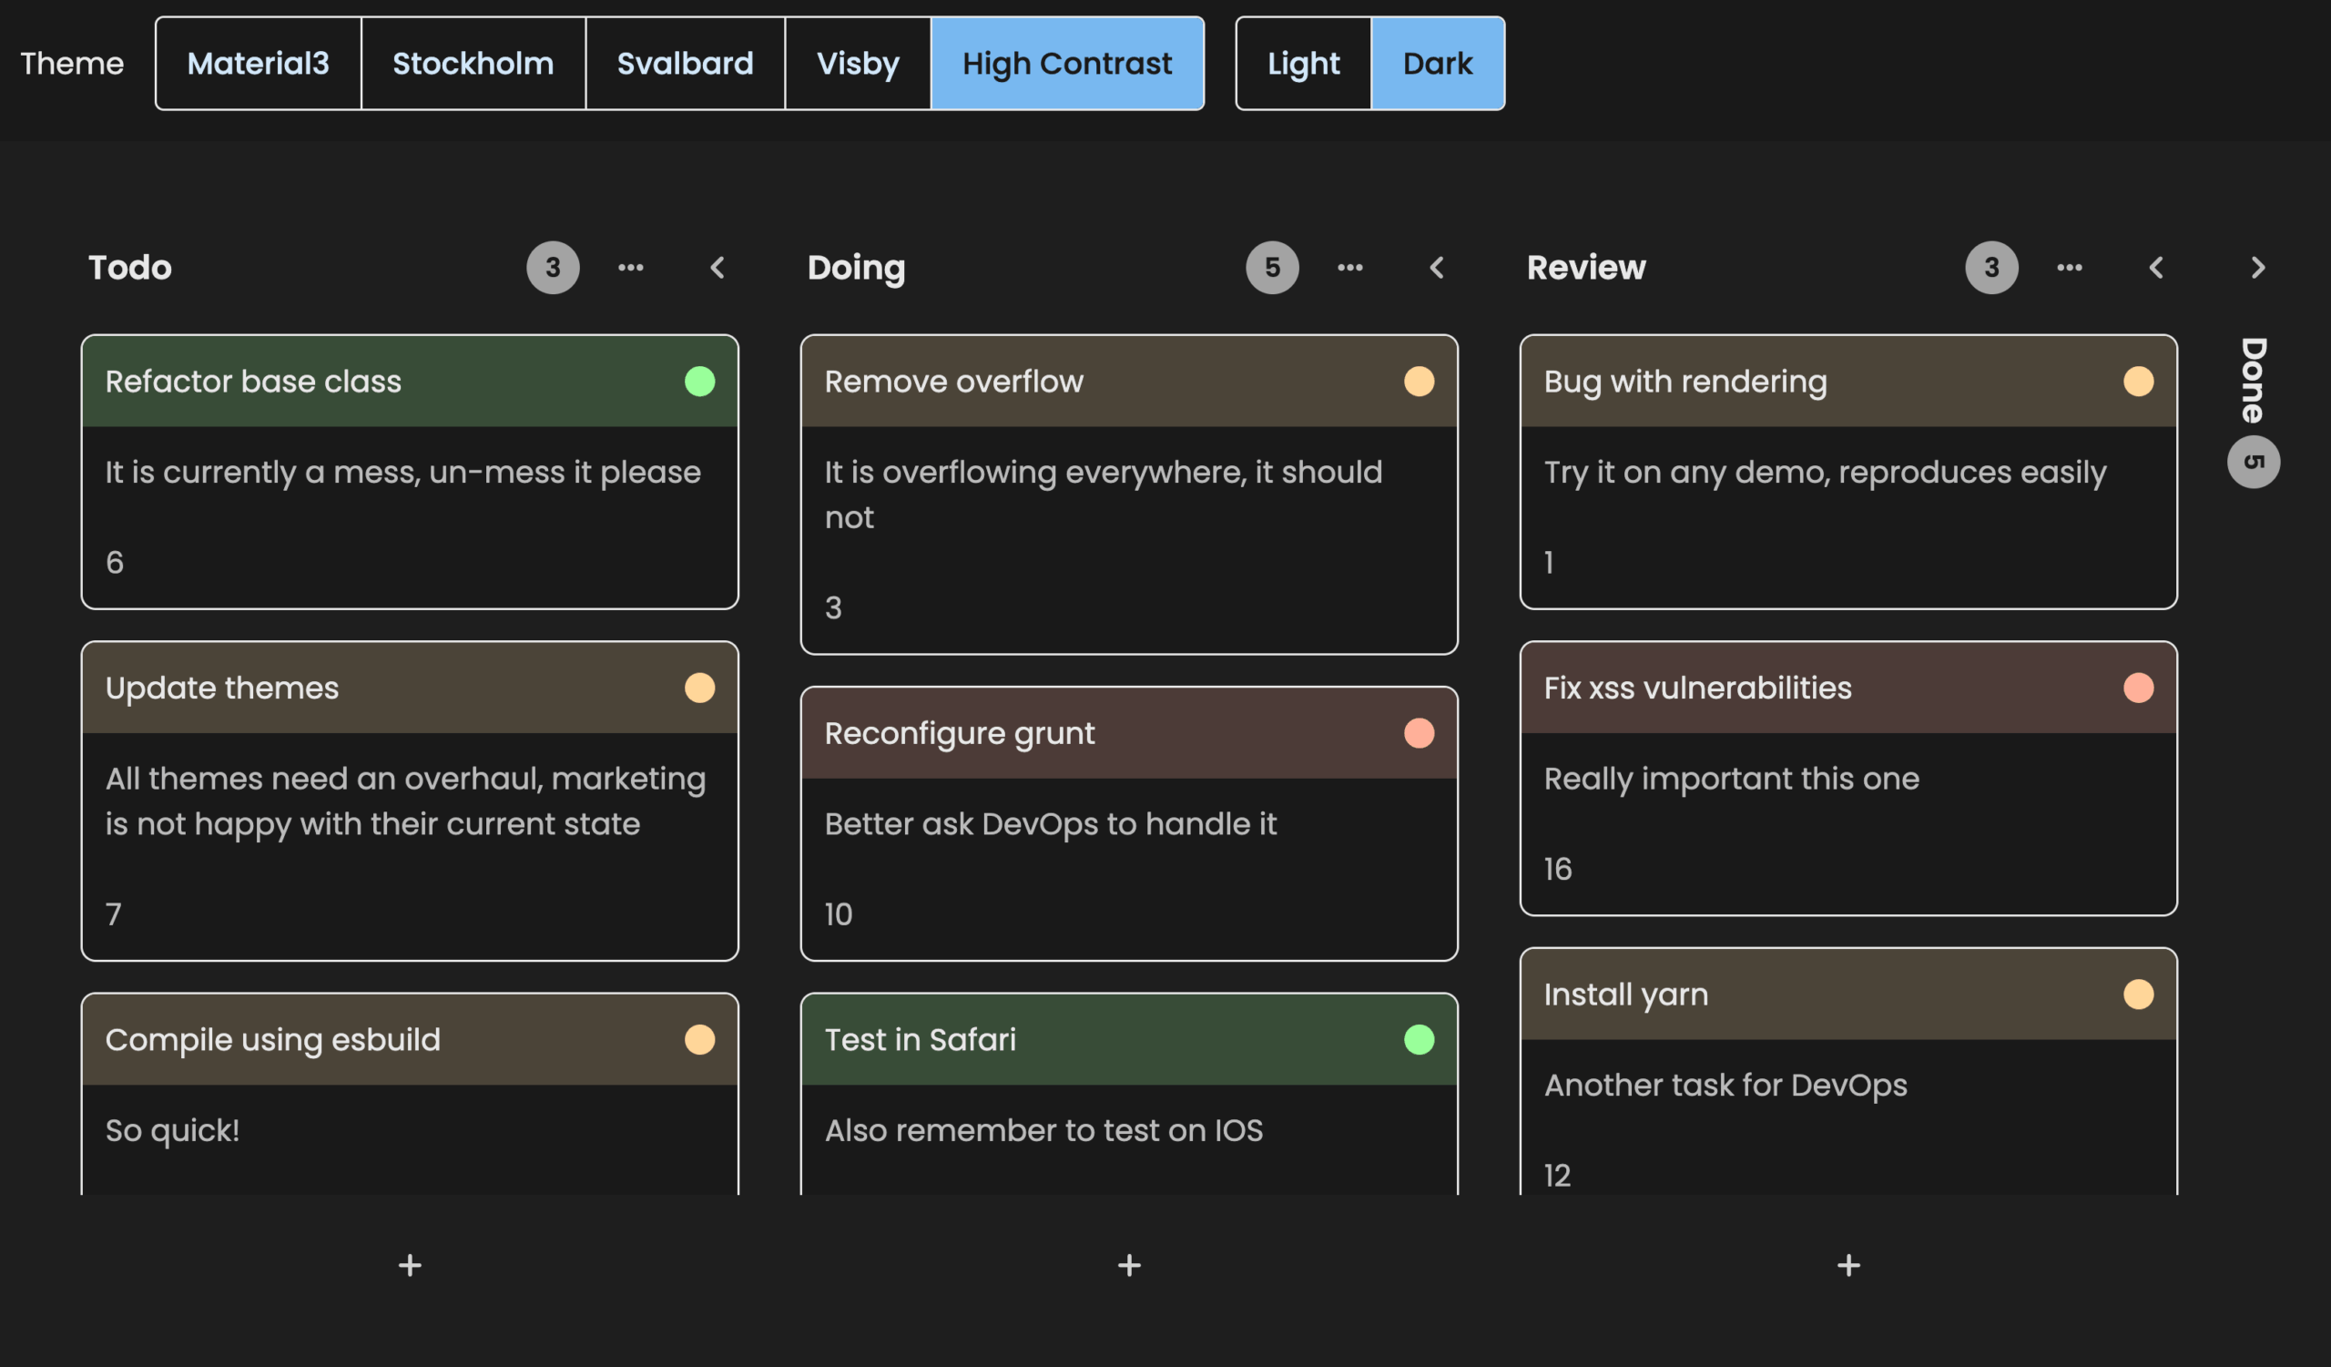Screen dimensions: 2331x1367
Task: Collapse the Doing column with chevron
Action: pos(1436,267)
